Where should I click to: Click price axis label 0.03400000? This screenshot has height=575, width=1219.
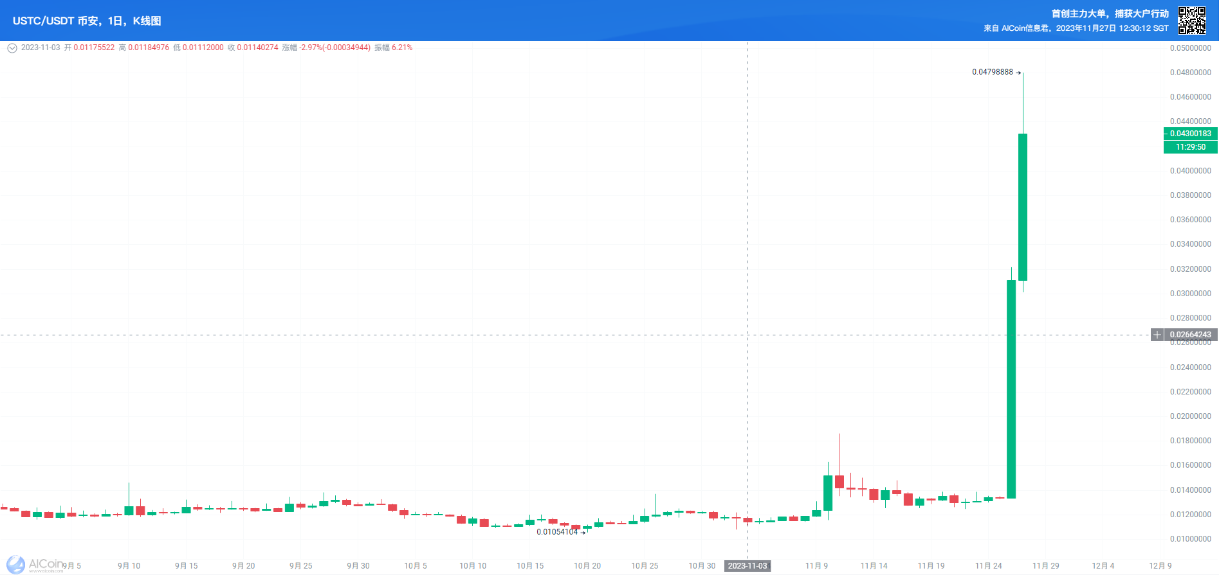point(1190,244)
